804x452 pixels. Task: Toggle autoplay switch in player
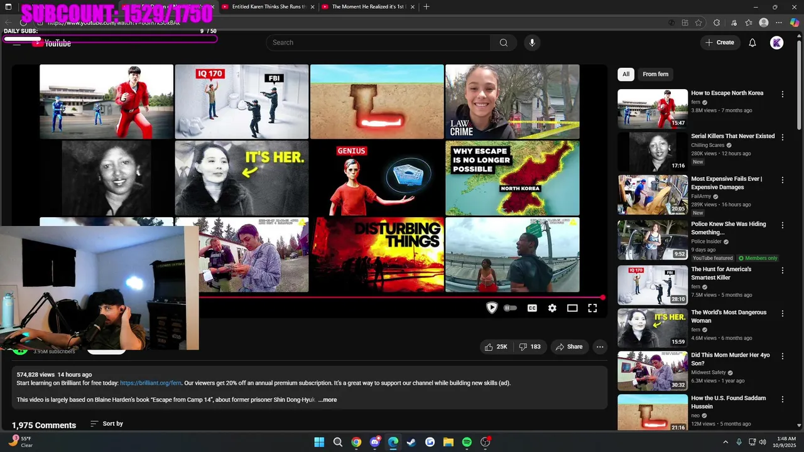click(x=510, y=308)
